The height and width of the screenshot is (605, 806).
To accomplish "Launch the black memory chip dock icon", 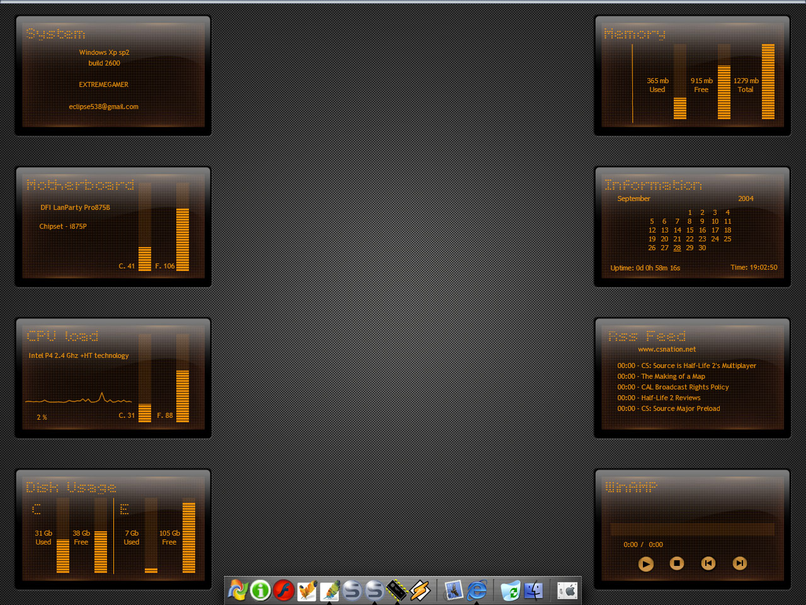I will click(x=397, y=590).
